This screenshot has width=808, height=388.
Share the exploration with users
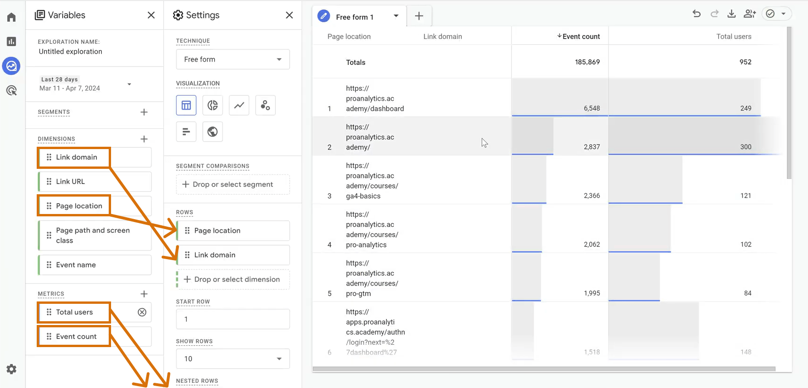[750, 14]
